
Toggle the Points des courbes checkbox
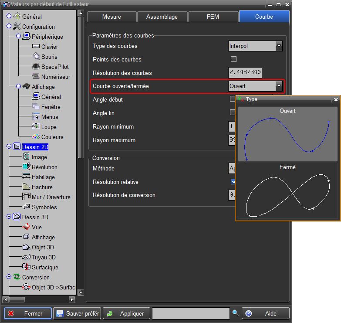[233, 59]
